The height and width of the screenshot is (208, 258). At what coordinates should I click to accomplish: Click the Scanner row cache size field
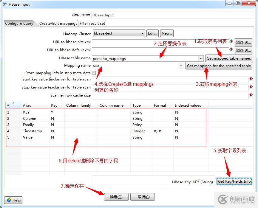coord(170,96)
